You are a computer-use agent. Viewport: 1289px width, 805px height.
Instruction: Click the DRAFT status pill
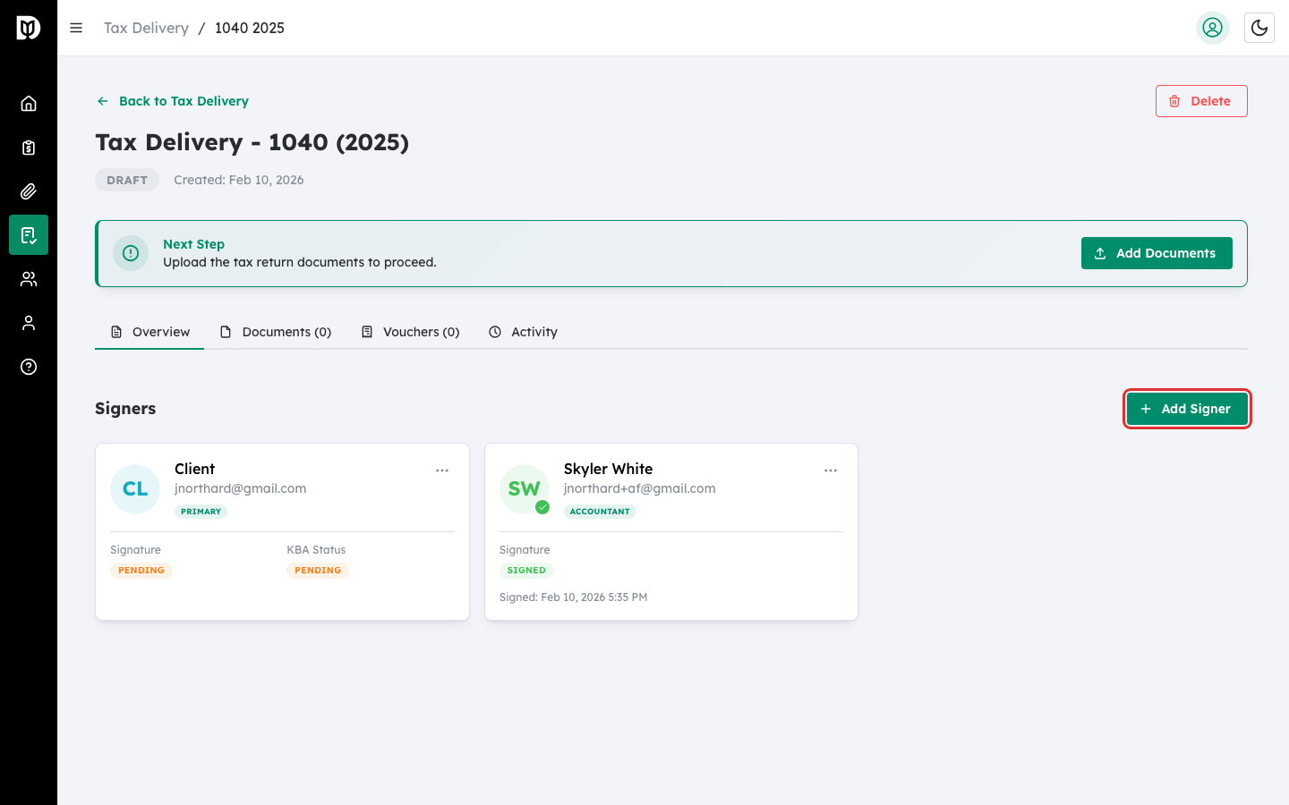[126, 180]
